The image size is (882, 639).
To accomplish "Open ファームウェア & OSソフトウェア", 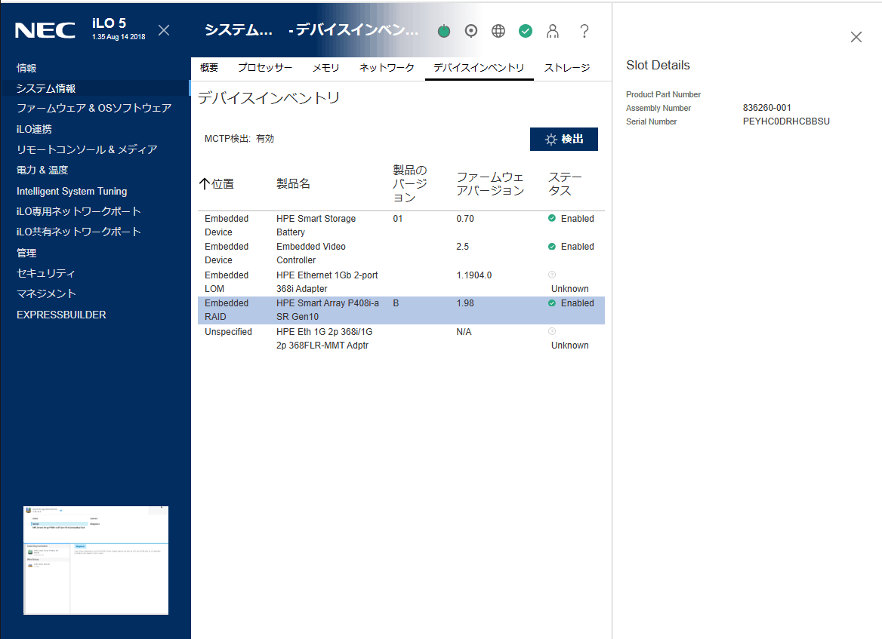I will [x=94, y=108].
